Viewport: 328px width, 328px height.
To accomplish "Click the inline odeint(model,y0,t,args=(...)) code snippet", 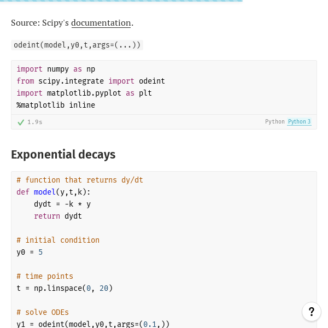I will click(x=77, y=45).
